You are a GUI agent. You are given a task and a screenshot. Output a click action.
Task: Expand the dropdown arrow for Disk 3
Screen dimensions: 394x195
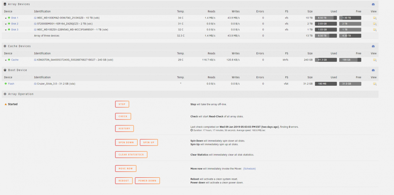(6, 29)
